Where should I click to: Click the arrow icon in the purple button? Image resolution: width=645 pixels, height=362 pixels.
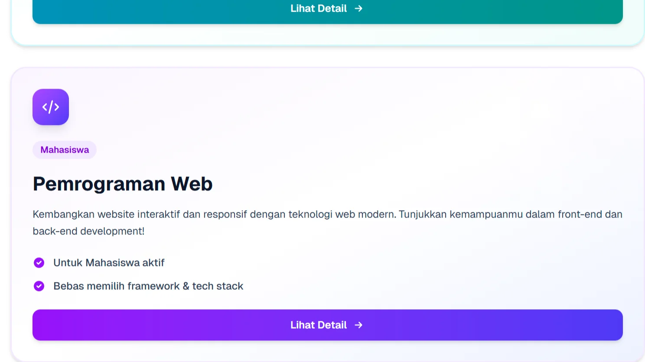click(x=358, y=325)
